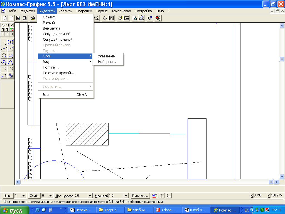The height and width of the screenshot is (214, 285).
Task: Choose По стилю кривой... in the menu
Action: tap(65, 73)
